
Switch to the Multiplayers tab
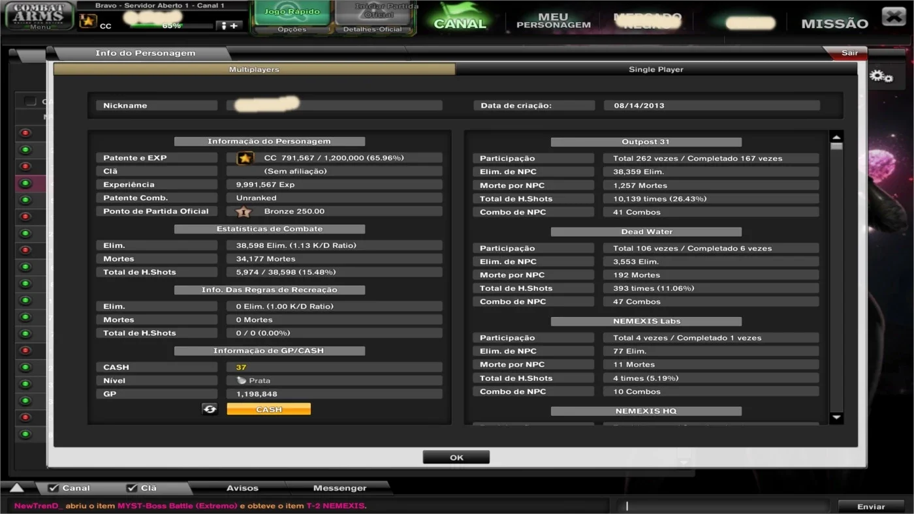pyautogui.click(x=254, y=69)
